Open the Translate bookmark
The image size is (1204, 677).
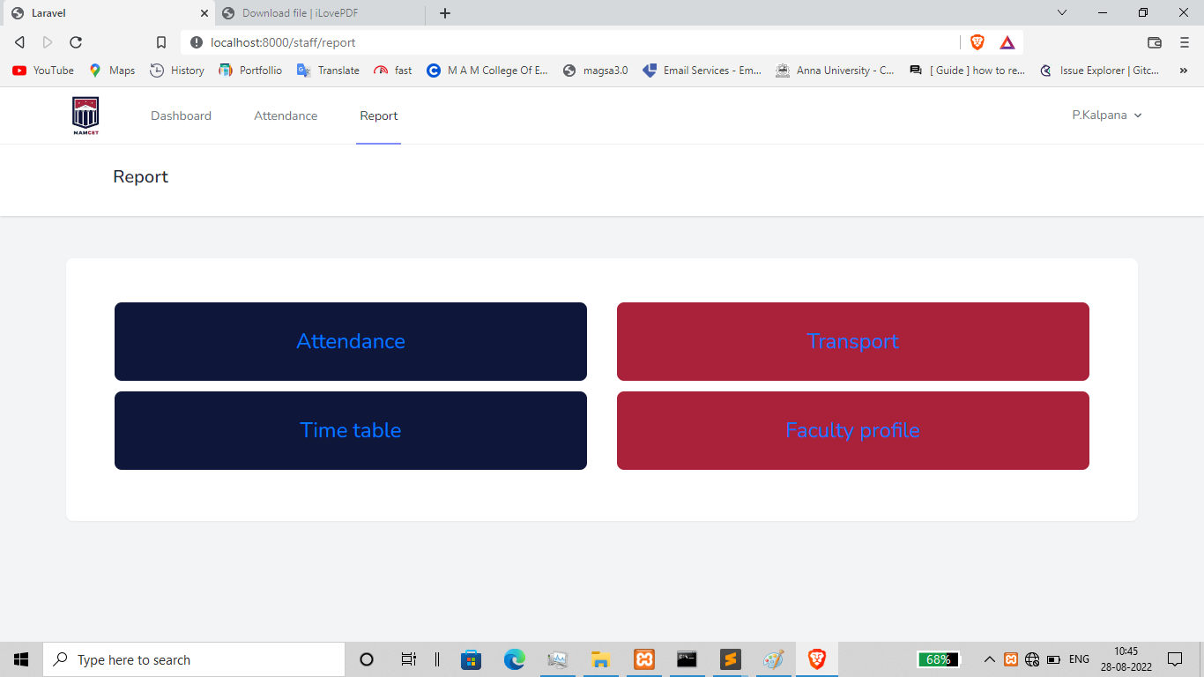(327, 71)
